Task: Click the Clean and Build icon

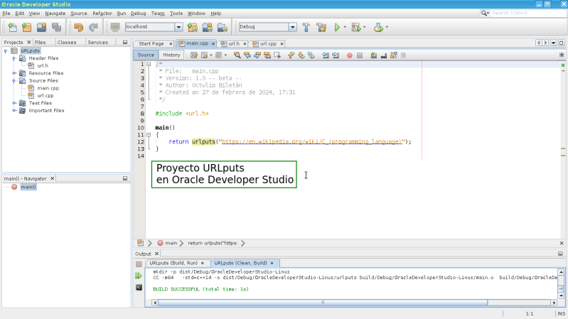Action: pos(321,27)
